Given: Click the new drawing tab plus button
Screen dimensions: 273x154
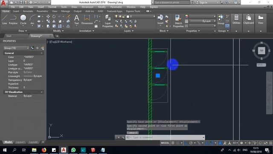Looking at the screenshot, I should (x=57, y=36).
